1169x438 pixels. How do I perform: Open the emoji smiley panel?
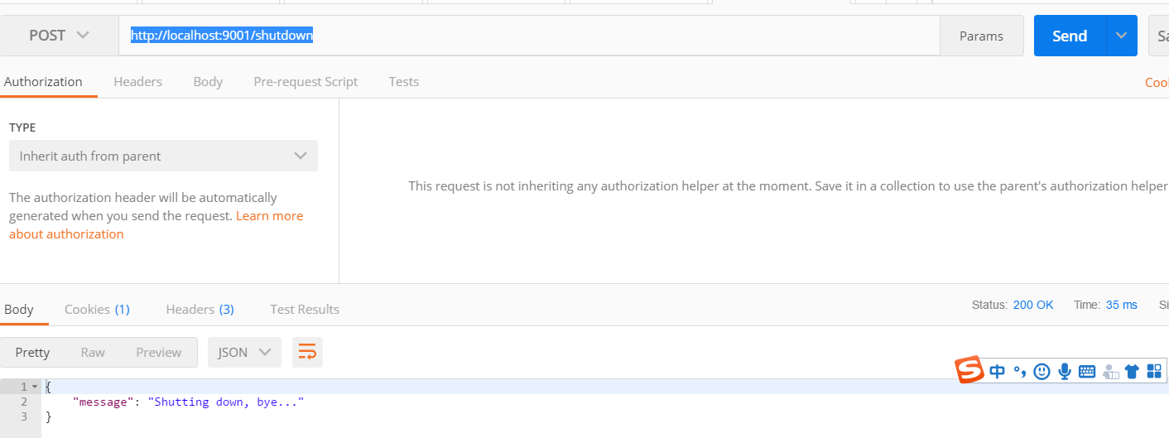point(1042,372)
